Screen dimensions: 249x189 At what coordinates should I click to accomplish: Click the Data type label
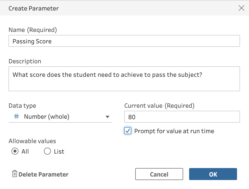(22, 105)
